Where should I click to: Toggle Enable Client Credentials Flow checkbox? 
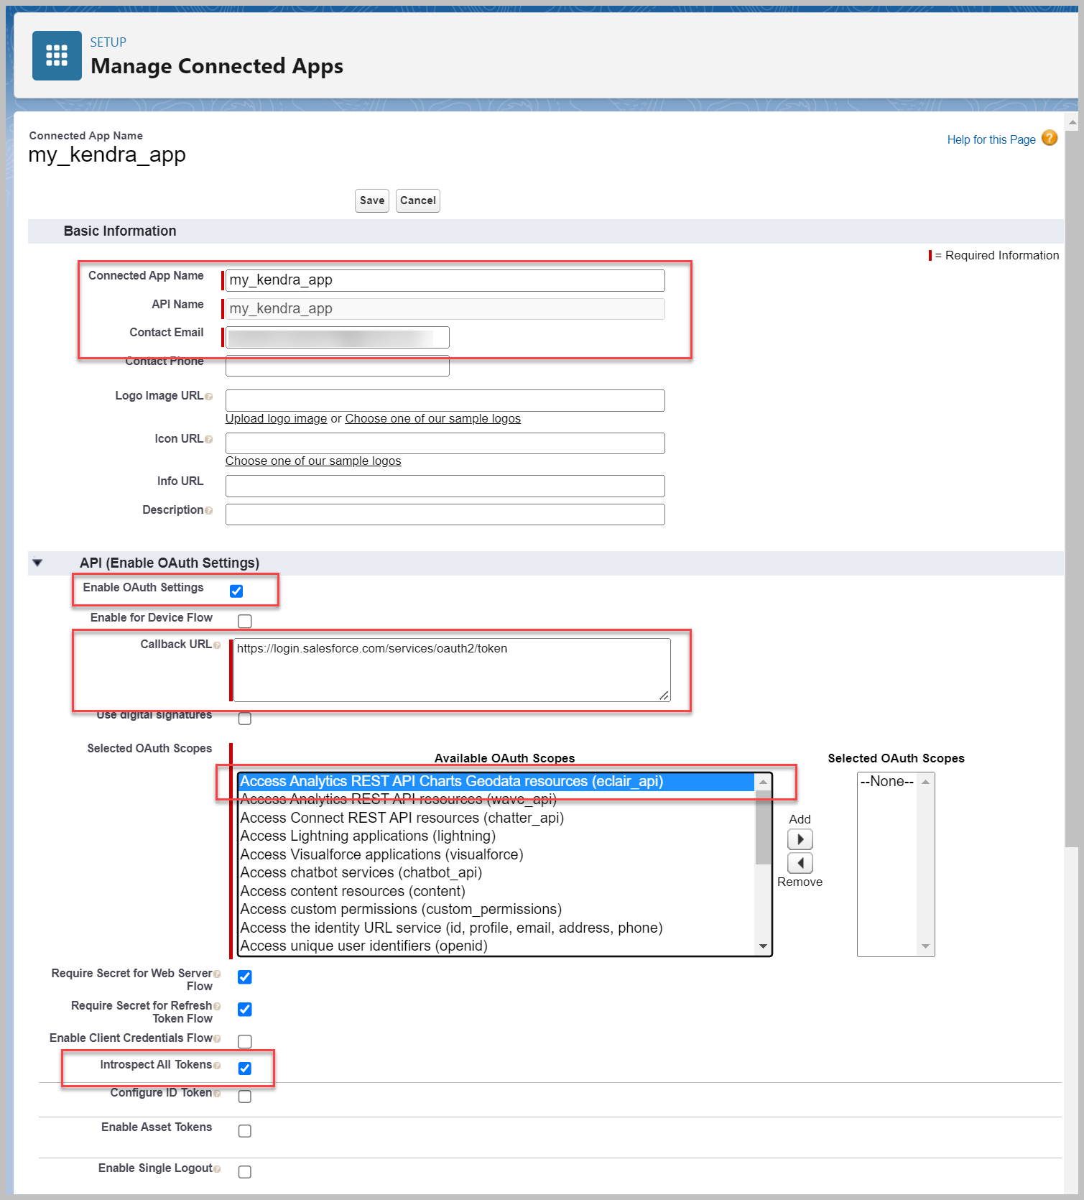tap(245, 1041)
